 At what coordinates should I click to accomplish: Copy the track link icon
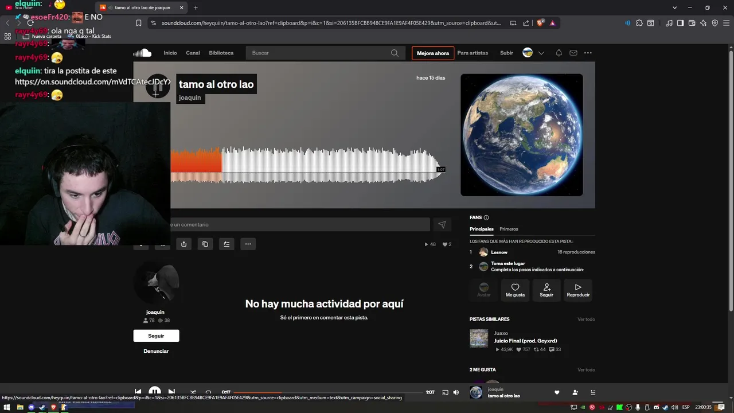(x=205, y=244)
